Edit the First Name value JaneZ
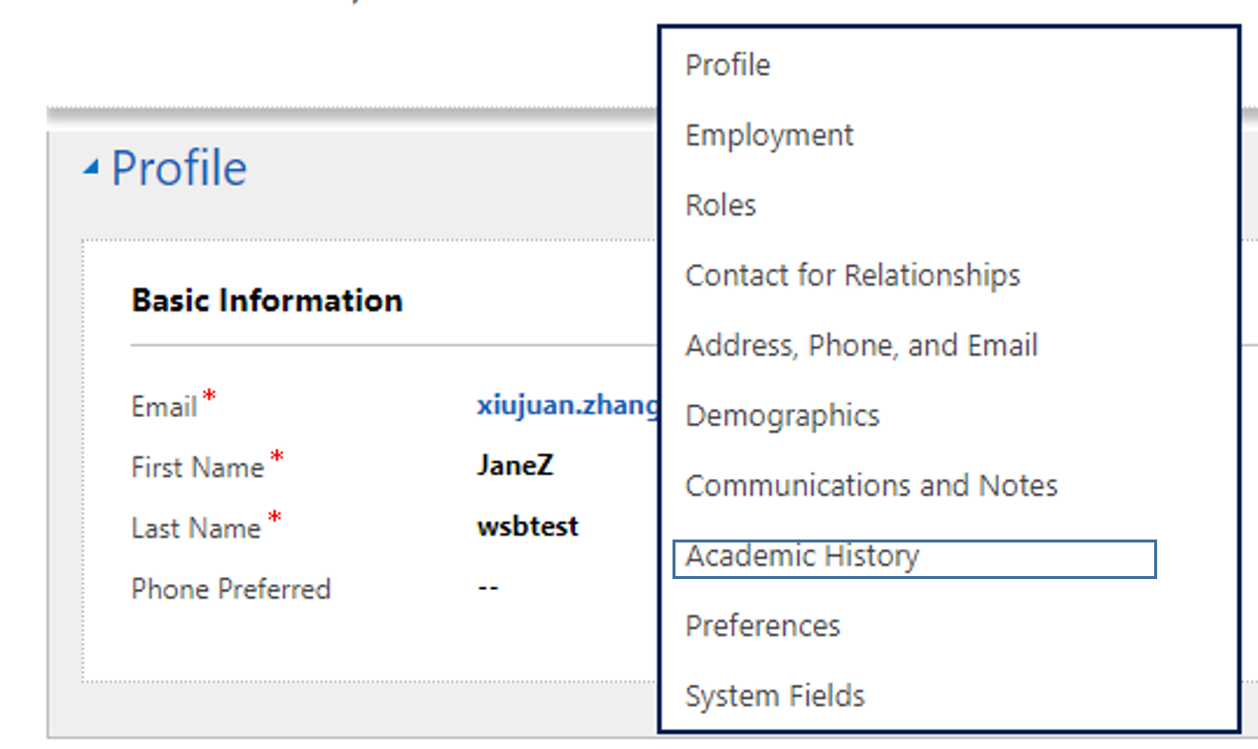Viewport: 1258px width, 749px height. 514,466
